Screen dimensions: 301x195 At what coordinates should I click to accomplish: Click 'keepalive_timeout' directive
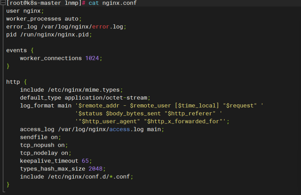coord(49,161)
